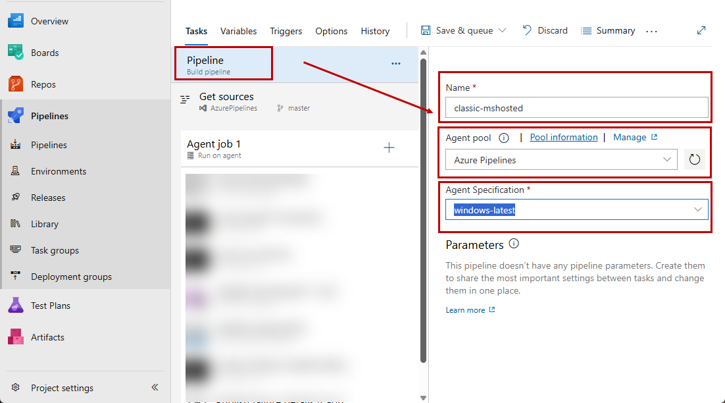Viewport: 725px width, 403px height.
Task: Open the Artifacts package icon
Action: click(x=16, y=337)
